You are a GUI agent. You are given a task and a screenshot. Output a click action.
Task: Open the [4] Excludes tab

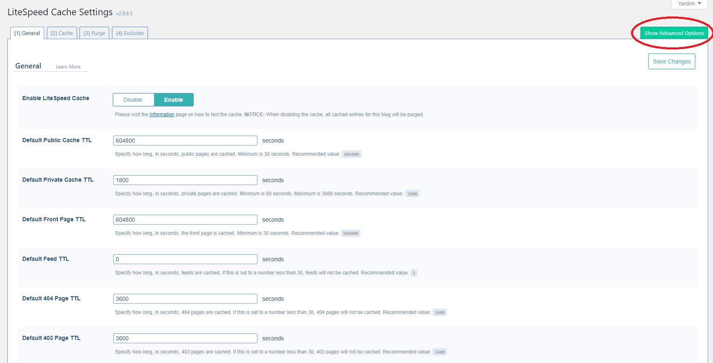(x=130, y=33)
